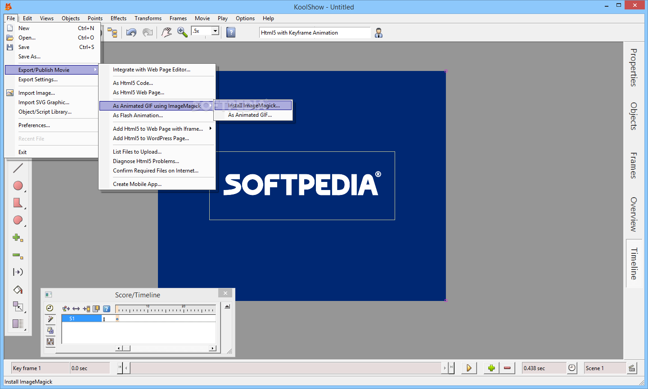
Task: Click the timeline ruler at frame 20
Action: [x=184, y=309]
